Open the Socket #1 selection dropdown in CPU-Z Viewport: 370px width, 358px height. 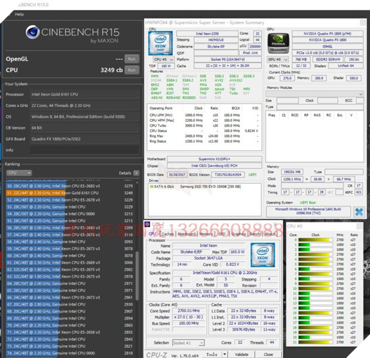pyautogui.click(x=189, y=343)
